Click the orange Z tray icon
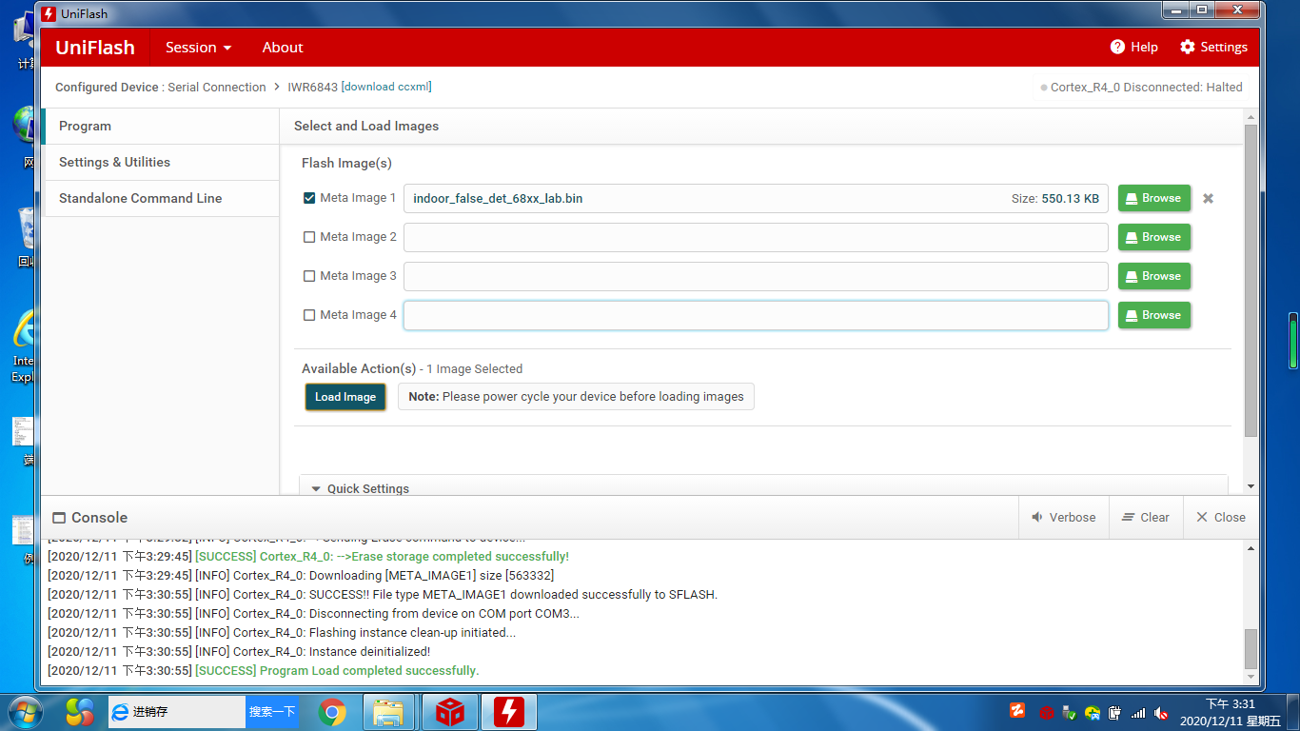This screenshot has width=1300, height=731. pyautogui.click(x=1017, y=711)
